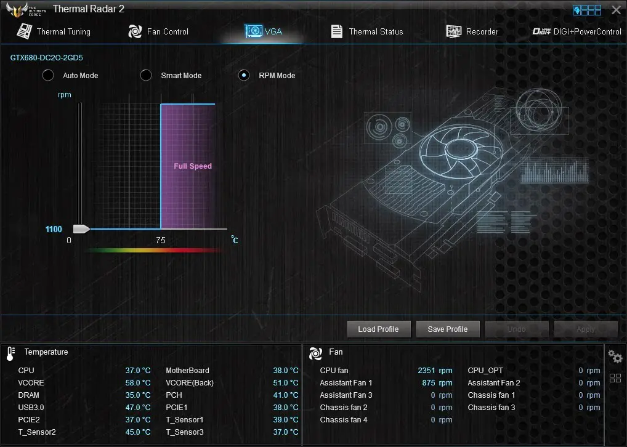
Task: Click the VGA graphics card icon
Action: 253,31
